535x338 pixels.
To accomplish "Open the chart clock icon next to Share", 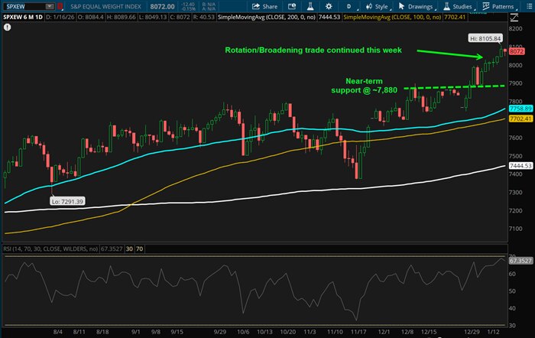I will pyautogui.click(x=292, y=6).
